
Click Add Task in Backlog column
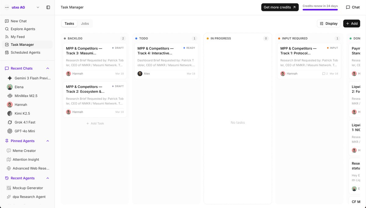pos(95,123)
